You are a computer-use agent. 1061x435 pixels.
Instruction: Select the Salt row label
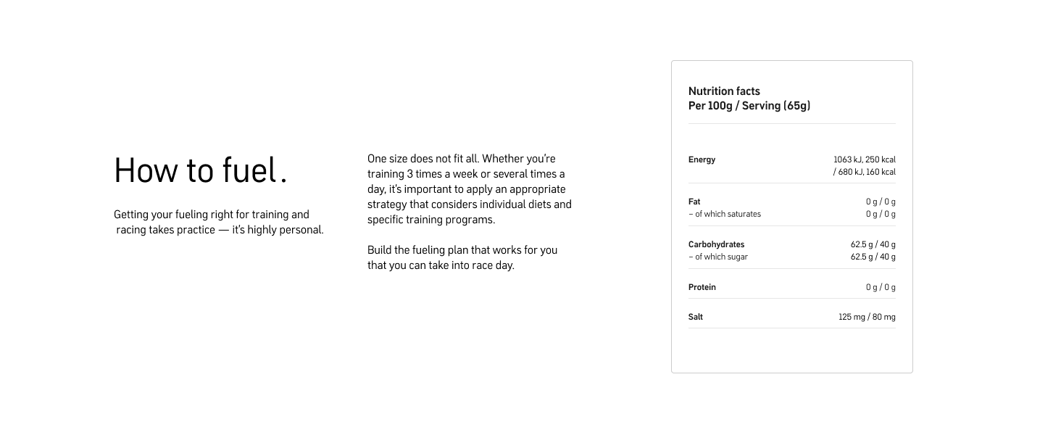point(696,317)
